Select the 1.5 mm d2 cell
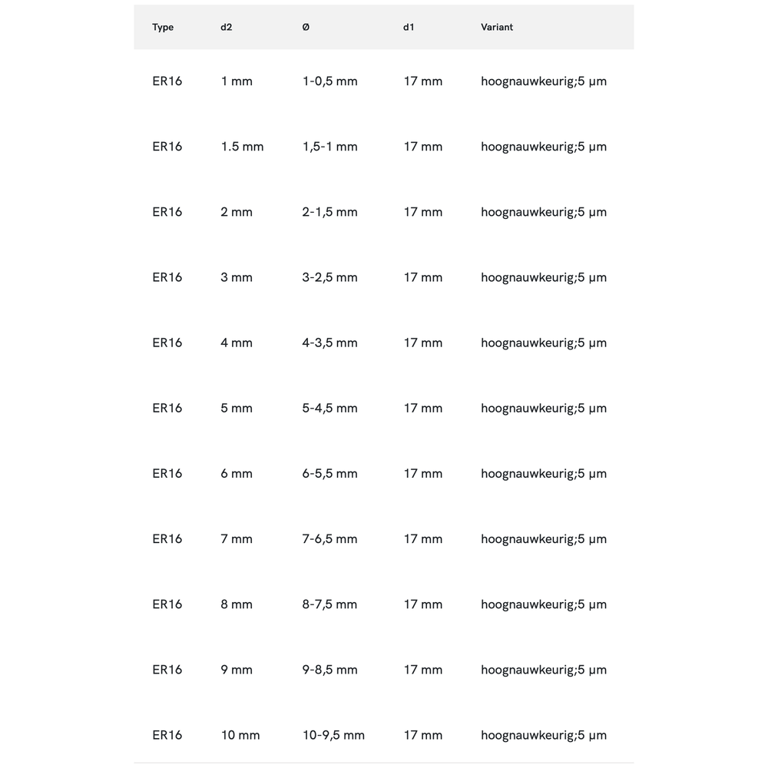This screenshot has height=768, width=768. point(242,147)
